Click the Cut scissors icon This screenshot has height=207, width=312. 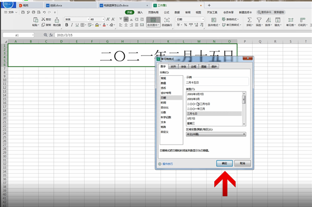[43, 19]
